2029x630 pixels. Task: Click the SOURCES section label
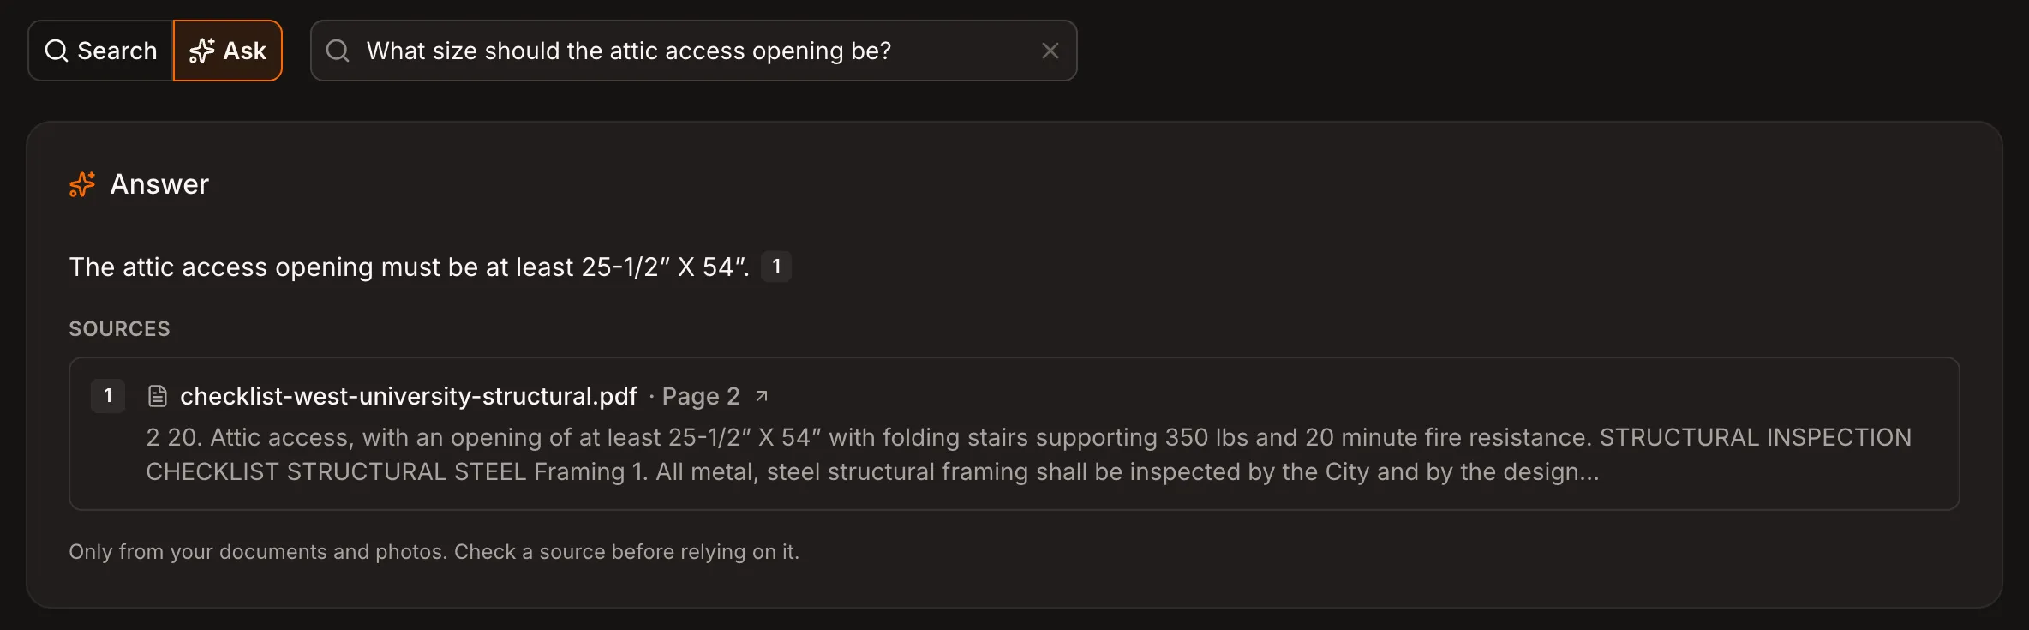click(x=119, y=329)
